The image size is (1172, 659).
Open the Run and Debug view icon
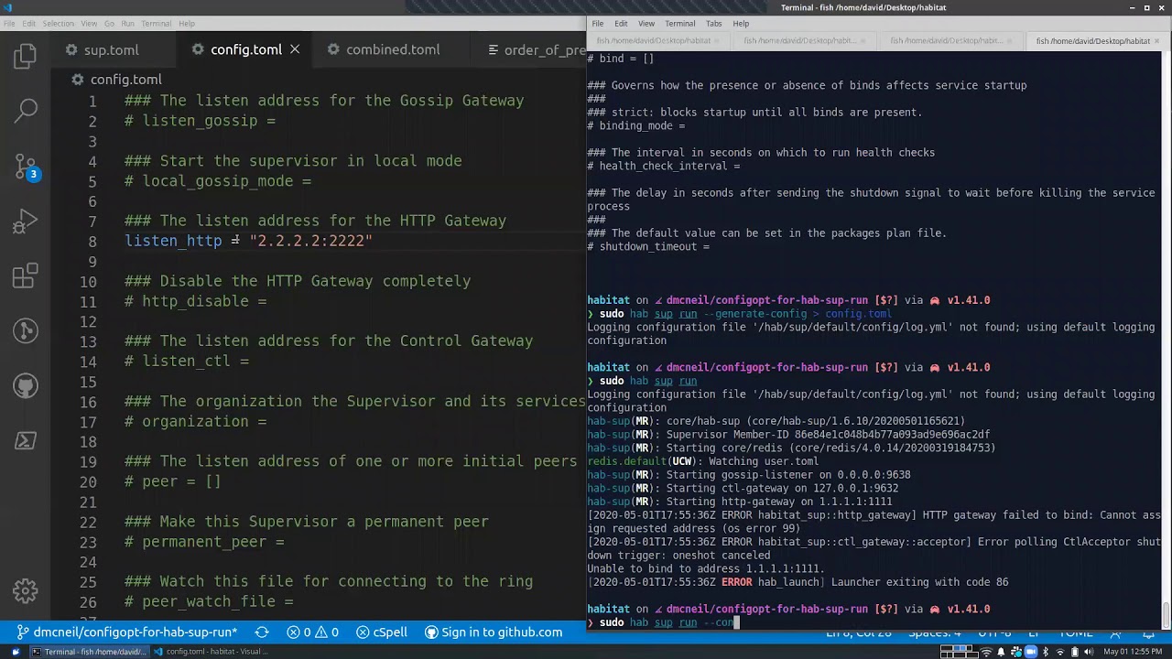click(26, 221)
